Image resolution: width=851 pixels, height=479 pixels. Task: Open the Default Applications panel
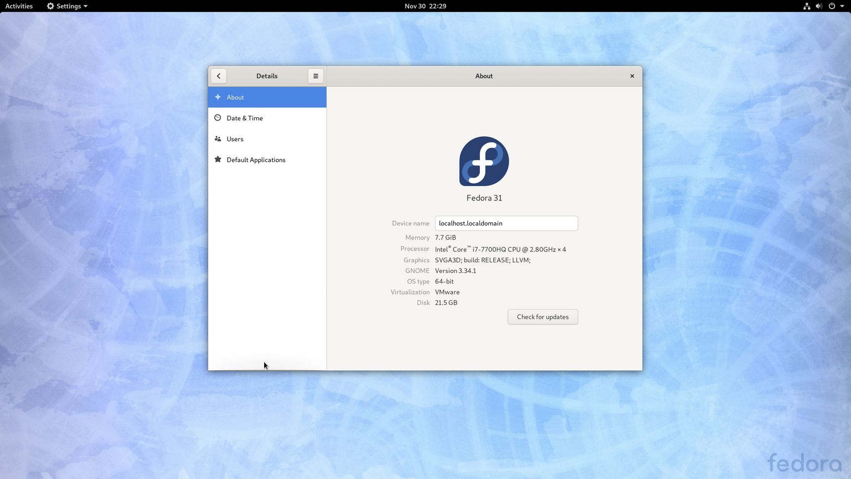pos(267,159)
